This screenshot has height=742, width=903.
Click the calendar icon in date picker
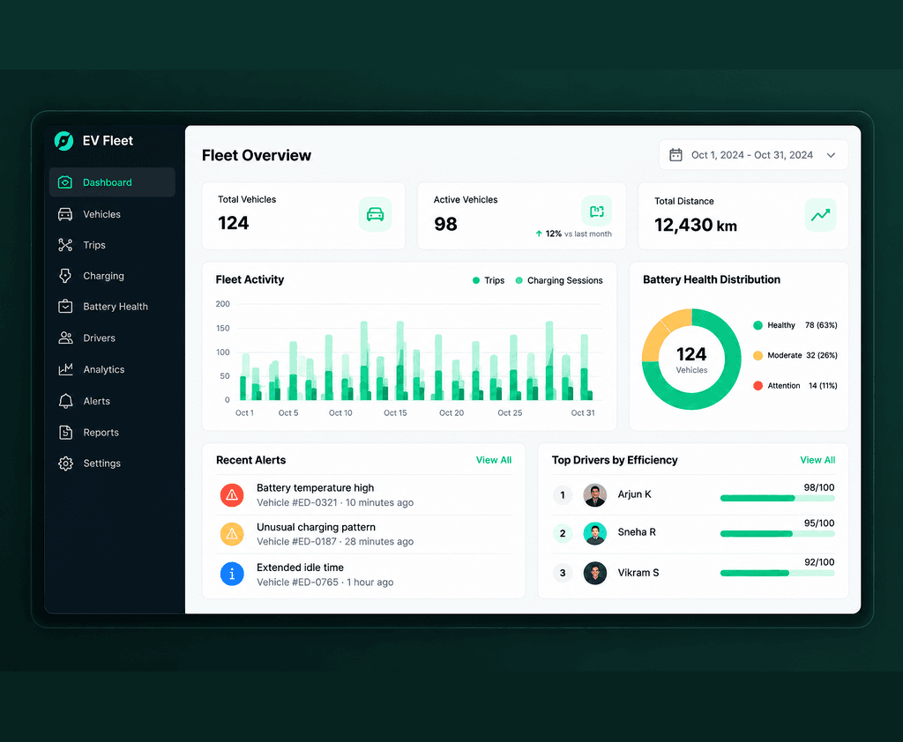675,155
